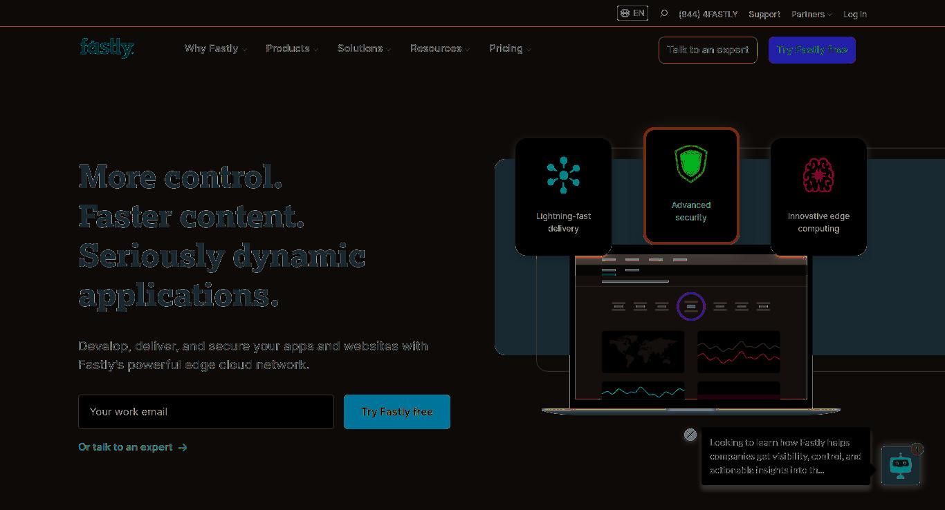Open the chat message about Fastly visibility
The height and width of the screenshot is (510, 945).
786,456
